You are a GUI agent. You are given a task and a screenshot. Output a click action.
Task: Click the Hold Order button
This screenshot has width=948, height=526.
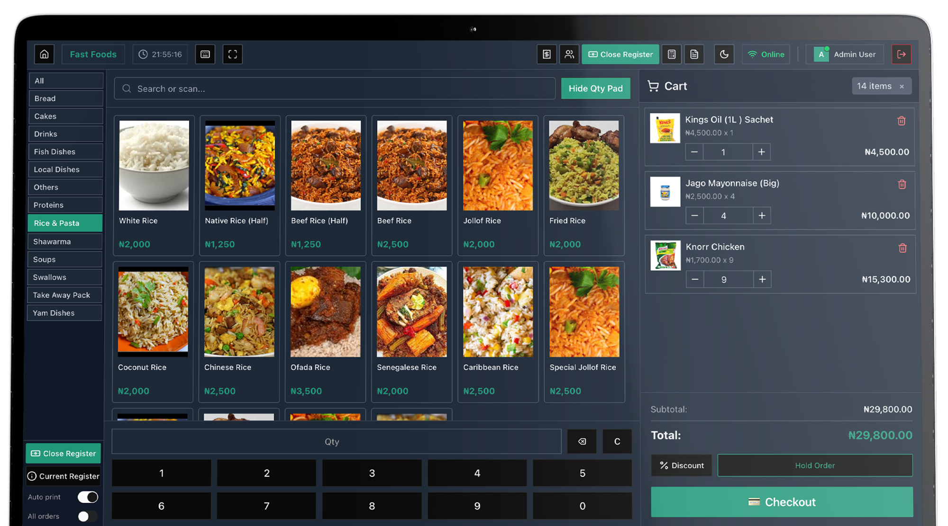pyautogui.click(x=815, y=465)
